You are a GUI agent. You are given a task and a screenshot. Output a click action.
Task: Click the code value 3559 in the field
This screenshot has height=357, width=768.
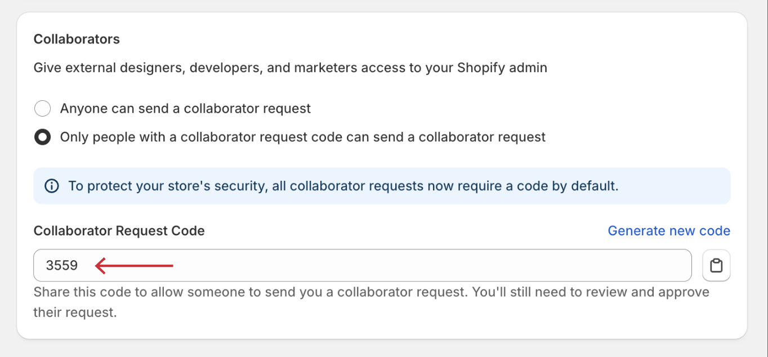pos(62,265)
